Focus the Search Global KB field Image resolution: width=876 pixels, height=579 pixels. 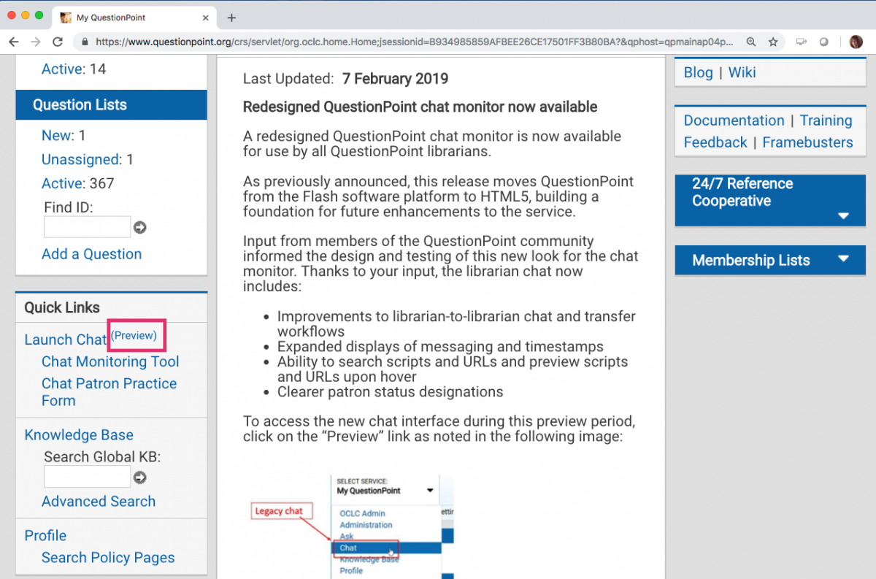click(87, 477)
